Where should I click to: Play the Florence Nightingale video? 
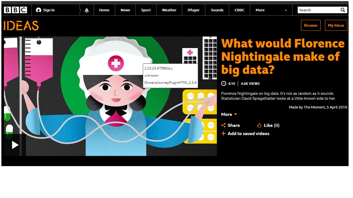pyautogui.click(x=15, y=145)
